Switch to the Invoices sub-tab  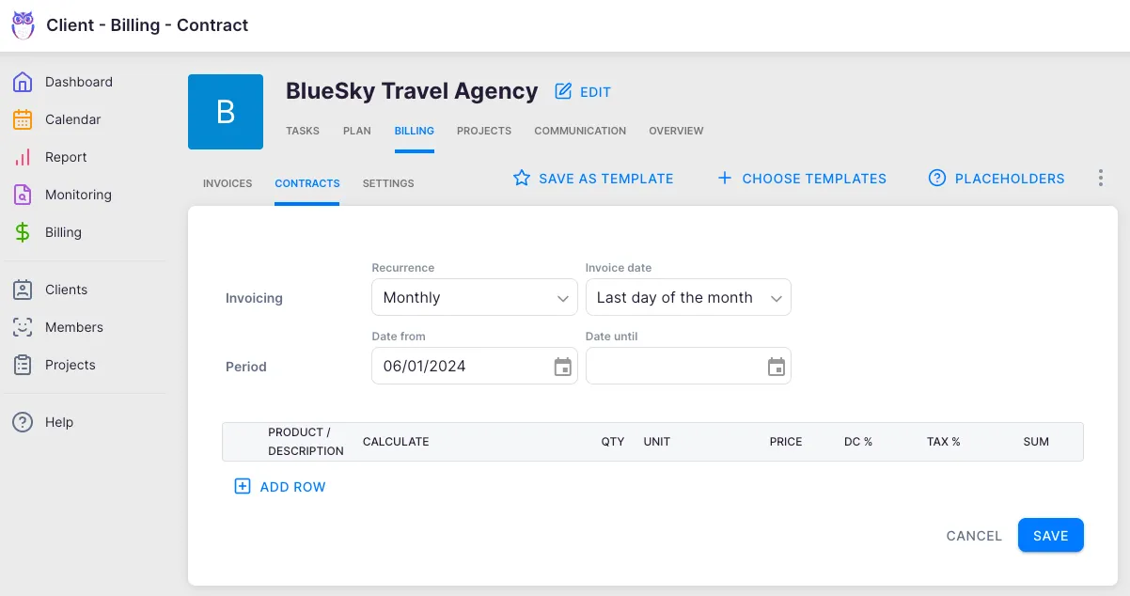pos(228,183)
